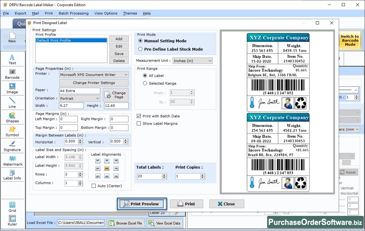Select Manual Setting Mode radio button
Screen dimensions: 365x231
click(x=141, y=41)
